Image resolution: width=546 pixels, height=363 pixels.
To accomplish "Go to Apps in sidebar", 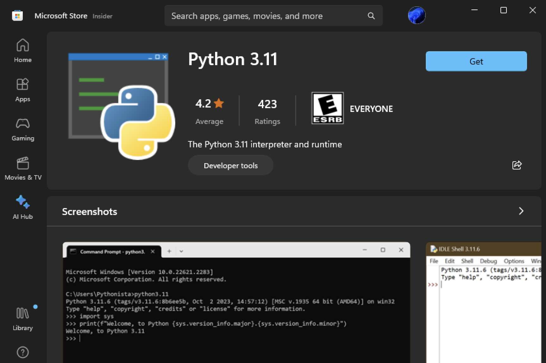I will [23, 90].
